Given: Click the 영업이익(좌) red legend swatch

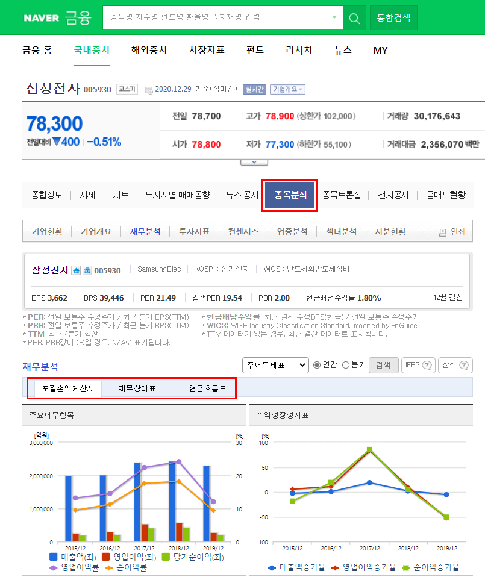Looking at the screenshot, I should [x=106, y=557].
